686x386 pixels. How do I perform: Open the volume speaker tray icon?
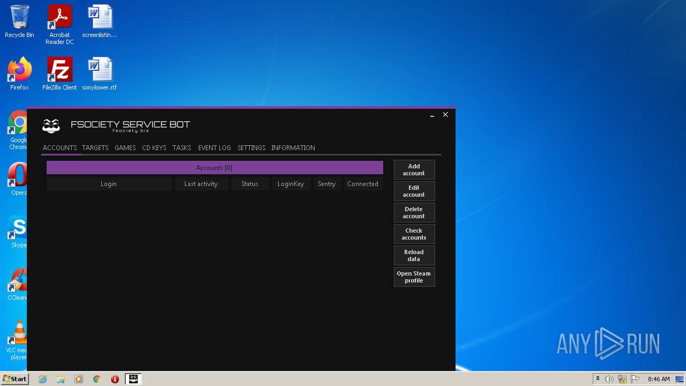609,379
